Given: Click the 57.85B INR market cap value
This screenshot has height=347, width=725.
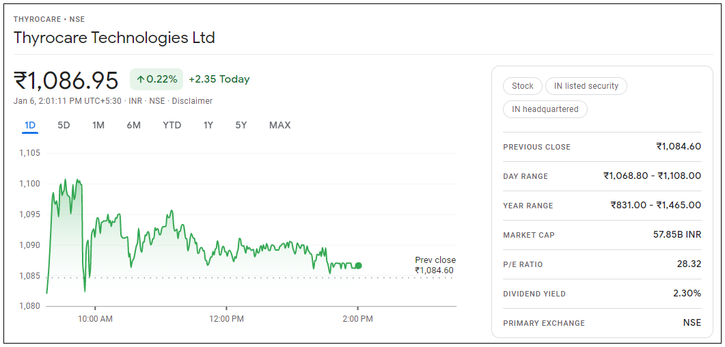Looking at the screenshot, I should [x=677, y=235].
